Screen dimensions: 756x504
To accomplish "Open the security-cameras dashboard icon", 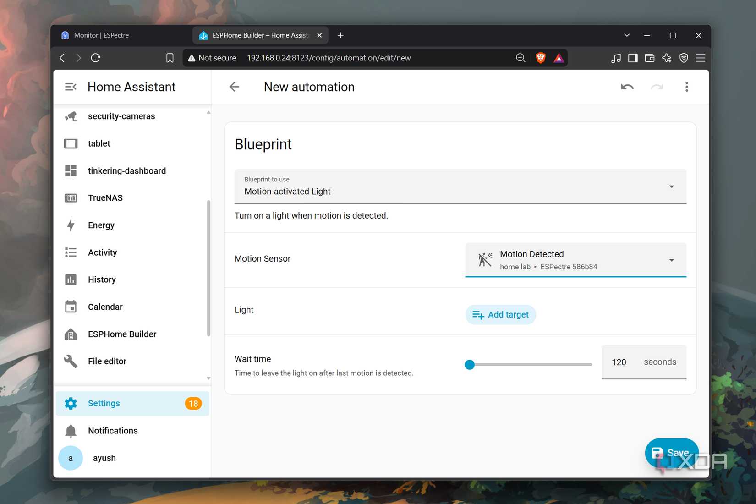I will [x=71, y=116].
